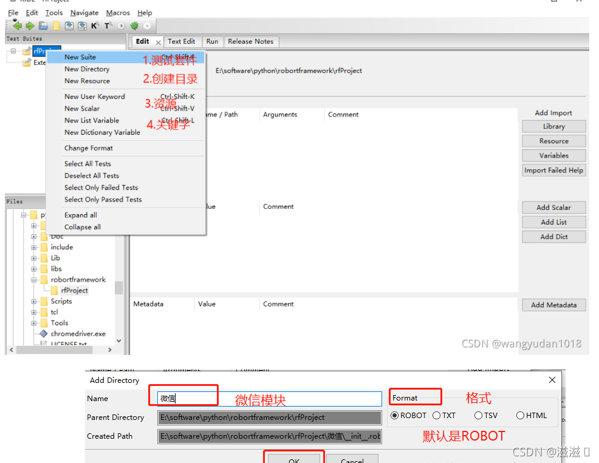Choose New Directory from context menu
The height and width of the screenshot is (463, 599).
coord(126,69)
